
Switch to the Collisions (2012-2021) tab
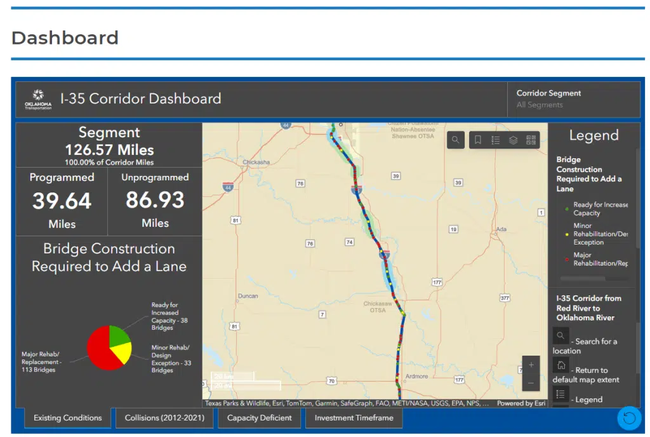point(164,418)
